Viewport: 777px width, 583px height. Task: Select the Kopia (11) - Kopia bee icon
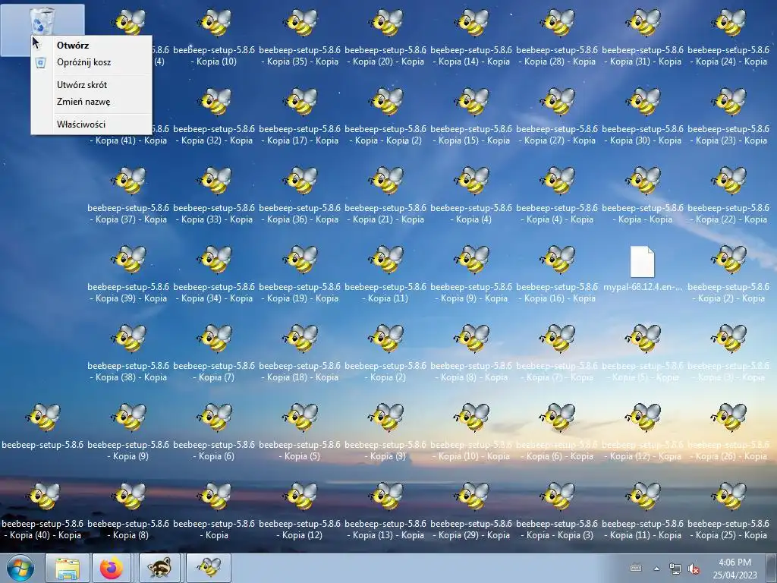pyautogui.click(x=643, y=495)
